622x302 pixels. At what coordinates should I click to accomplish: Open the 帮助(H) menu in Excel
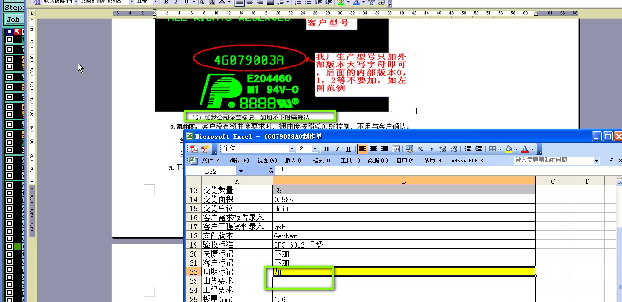(433, 161)
